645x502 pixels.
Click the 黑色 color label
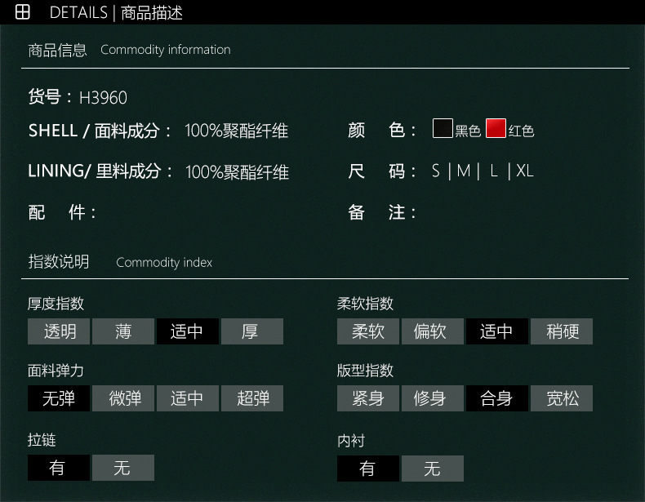click(x=468, y=131)
